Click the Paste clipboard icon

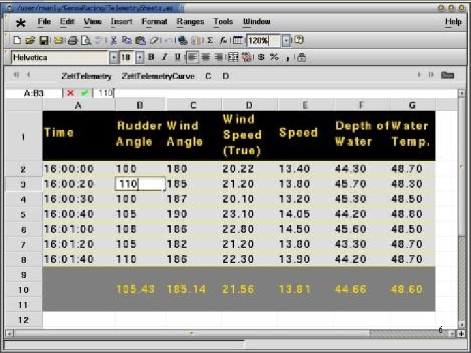click(x=140, y=41)
